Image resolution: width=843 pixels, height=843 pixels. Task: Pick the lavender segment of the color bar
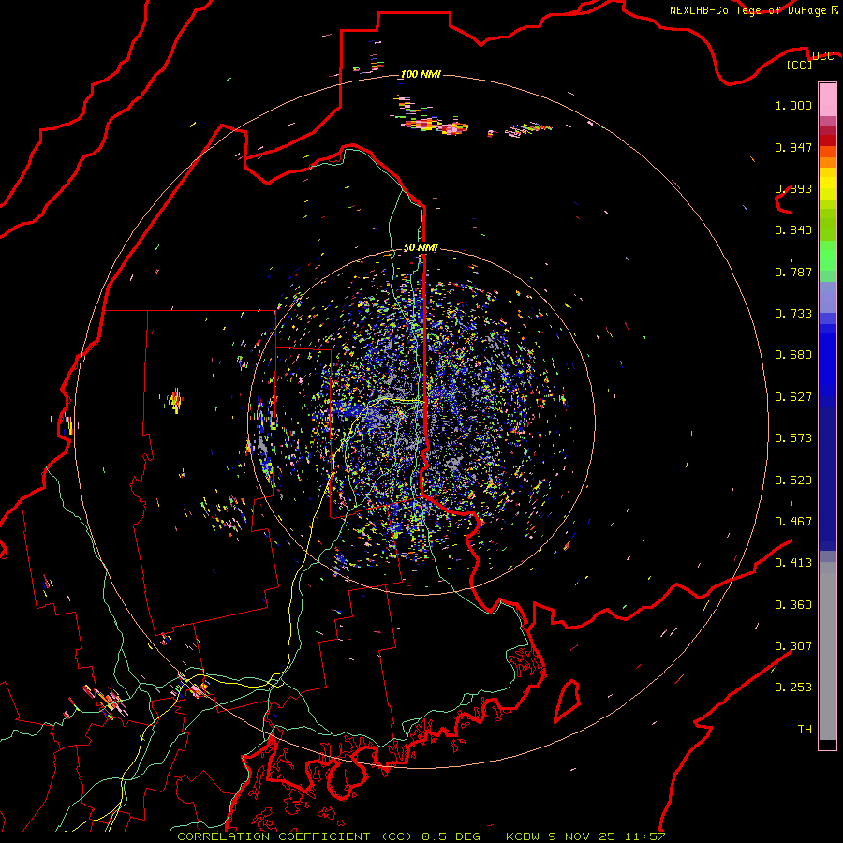click(x=827, y=298)
